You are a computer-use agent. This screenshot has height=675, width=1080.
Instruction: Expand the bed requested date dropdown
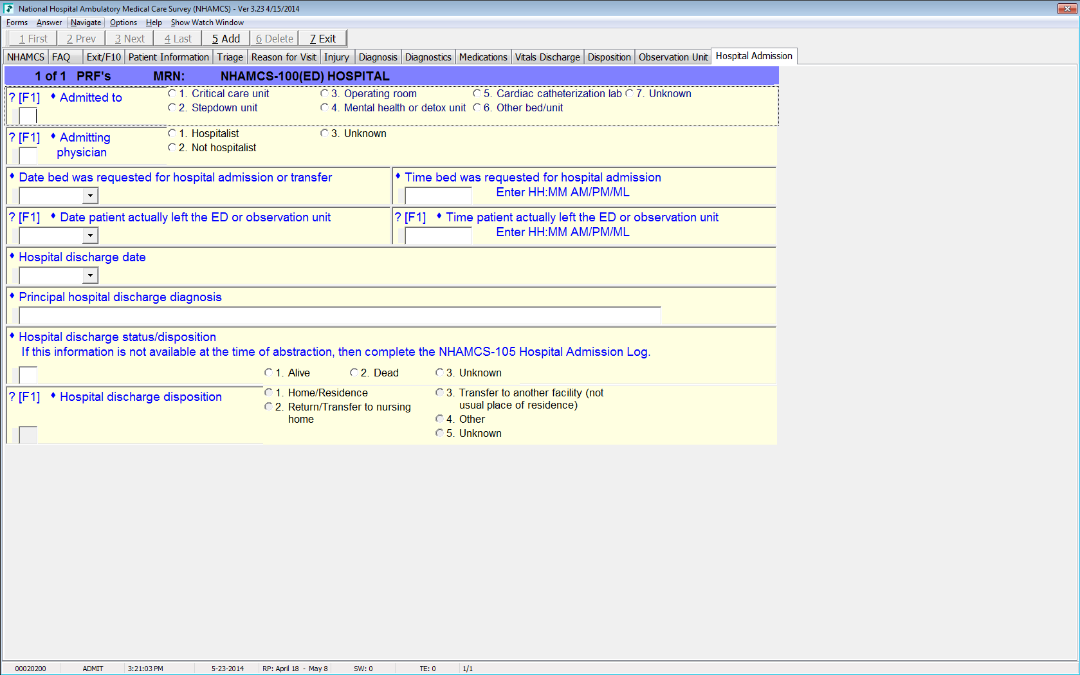click(x=90, y=196)
